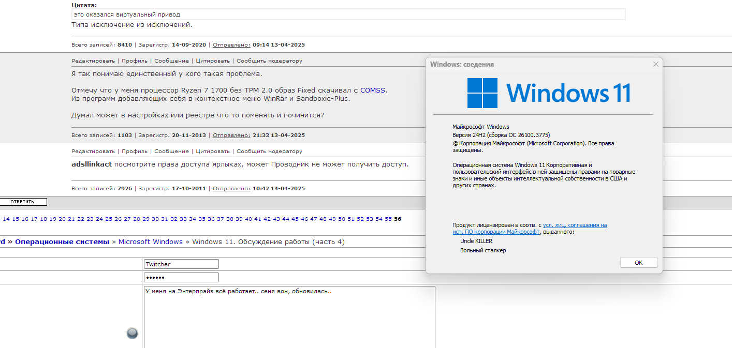The image size is (732, 348).
Task: Open thread page 25
Action: [109, 219]
